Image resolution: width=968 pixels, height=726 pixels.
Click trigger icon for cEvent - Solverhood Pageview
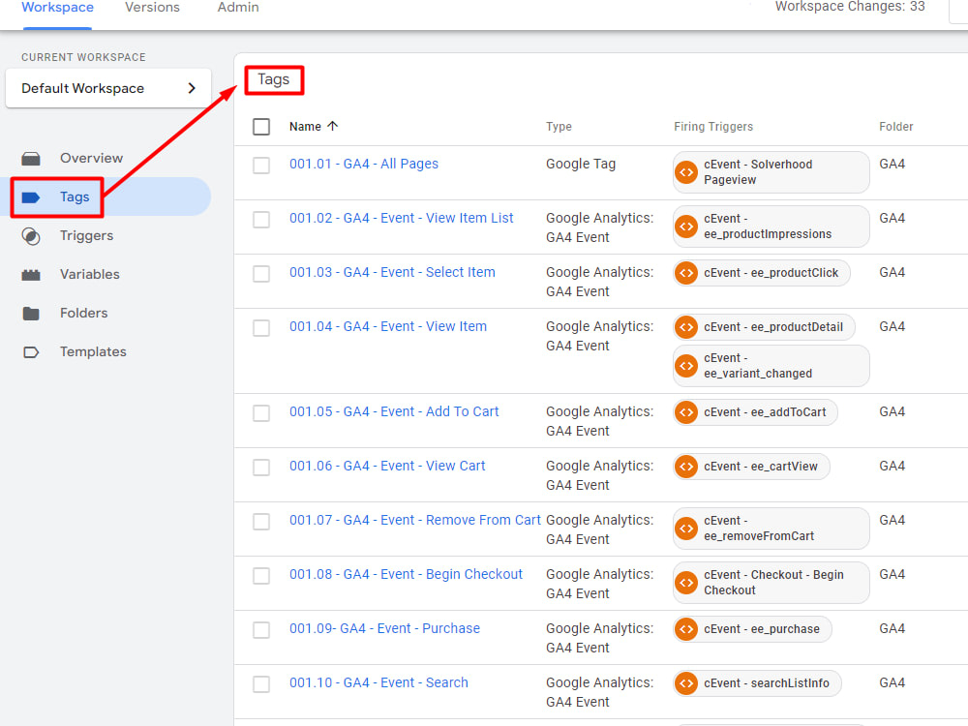(686, 172)
